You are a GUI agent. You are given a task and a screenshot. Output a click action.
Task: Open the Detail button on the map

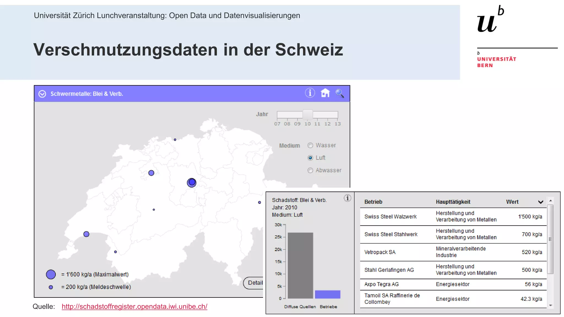tap(254, 283)
